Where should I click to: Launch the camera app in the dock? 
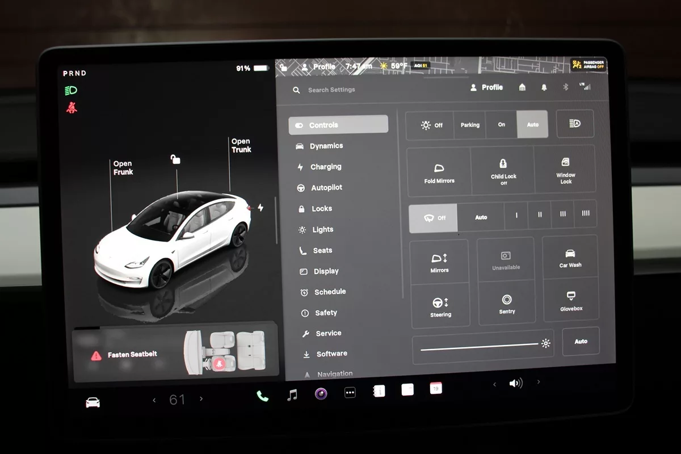coord(321,393)
